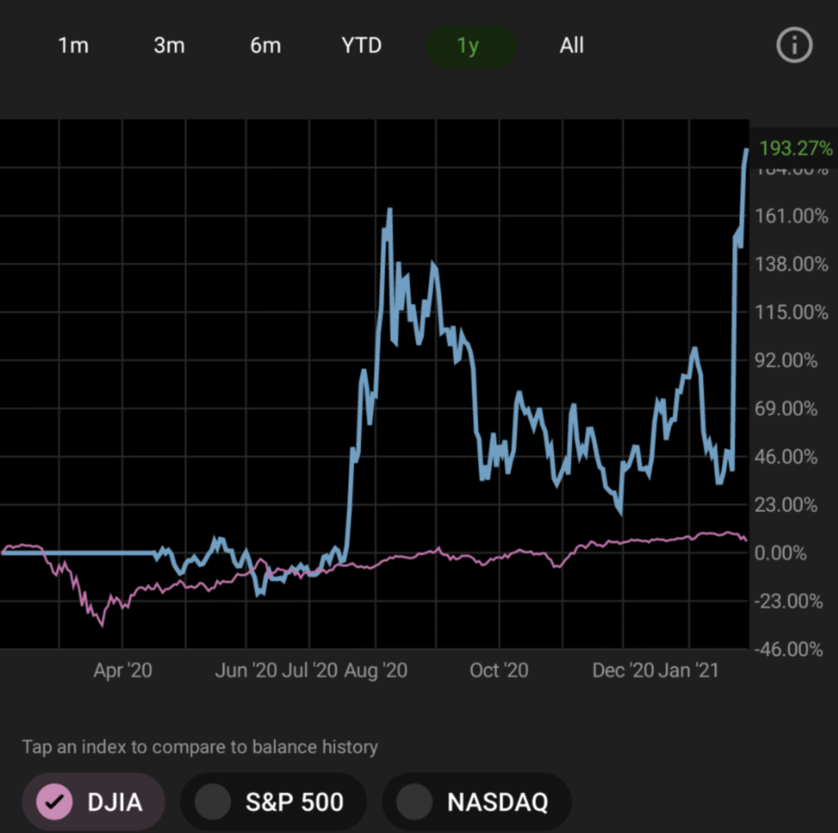Click the Oct '20 axis label
Image resolution: width=838 pixels, height=833 pixels.
[x=498, y=671]
